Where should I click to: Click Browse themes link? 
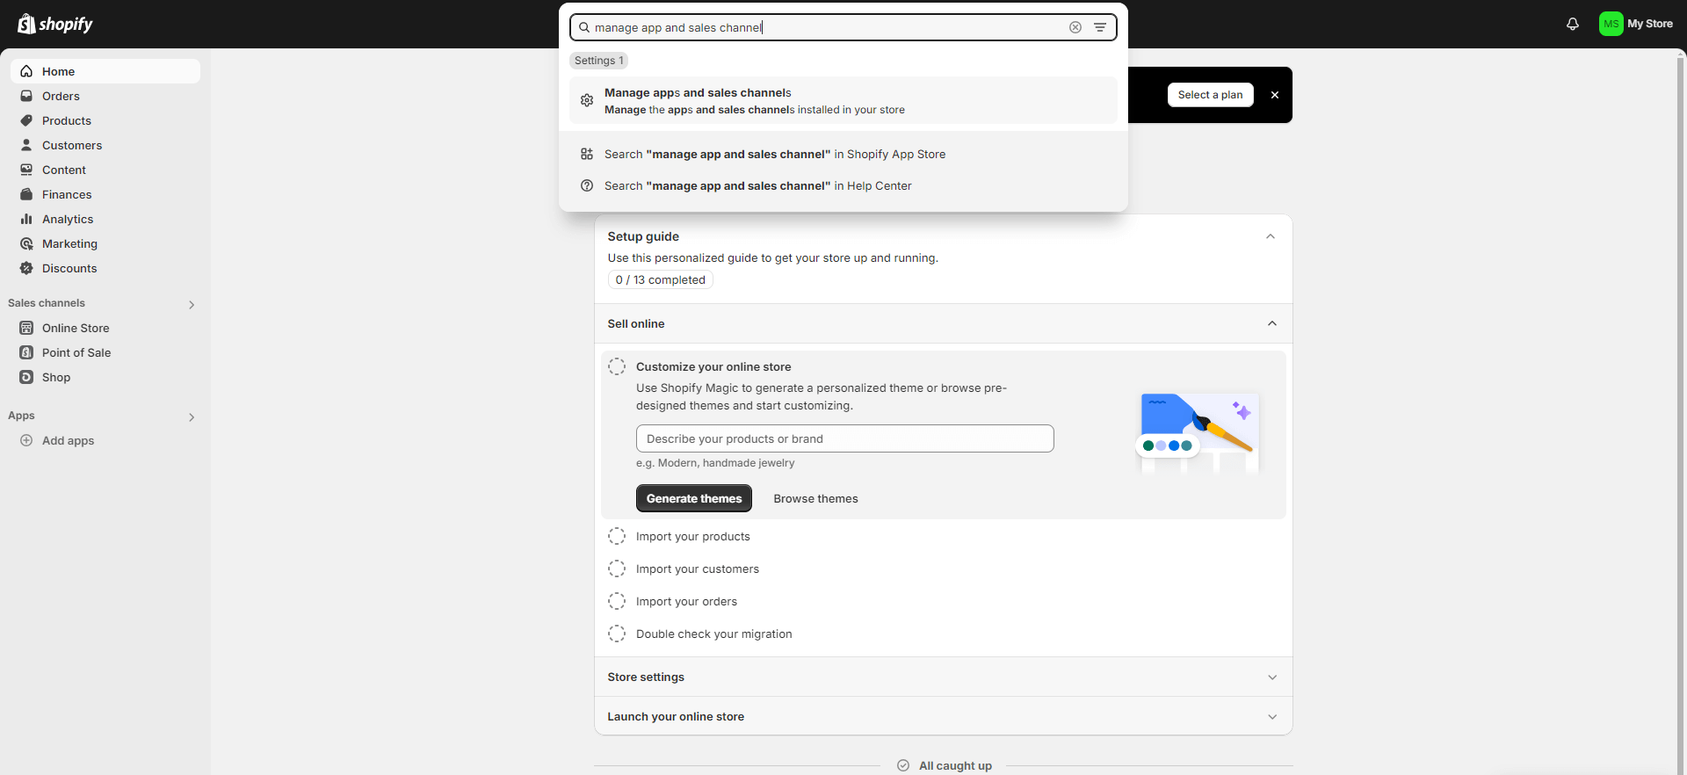pos(815,498)
